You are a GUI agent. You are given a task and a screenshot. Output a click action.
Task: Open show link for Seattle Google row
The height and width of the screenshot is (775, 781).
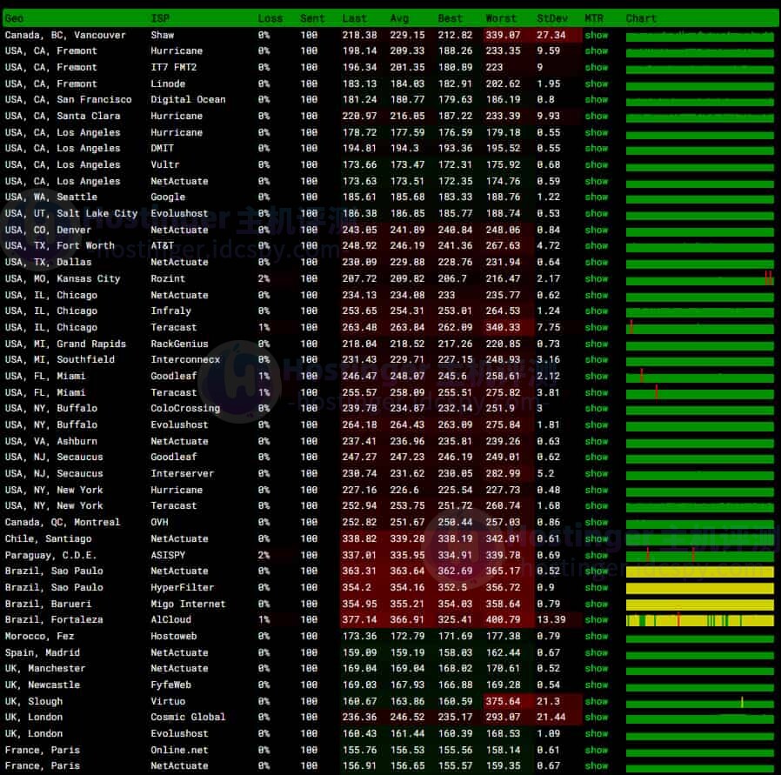[596, 197]
